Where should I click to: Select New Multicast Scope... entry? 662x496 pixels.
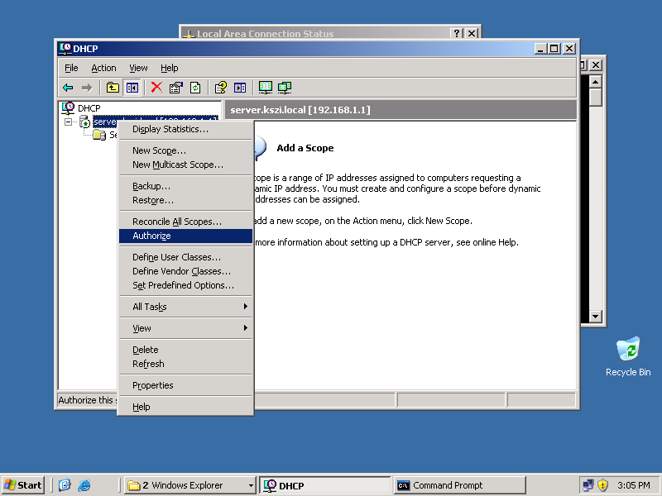[185, 165]
